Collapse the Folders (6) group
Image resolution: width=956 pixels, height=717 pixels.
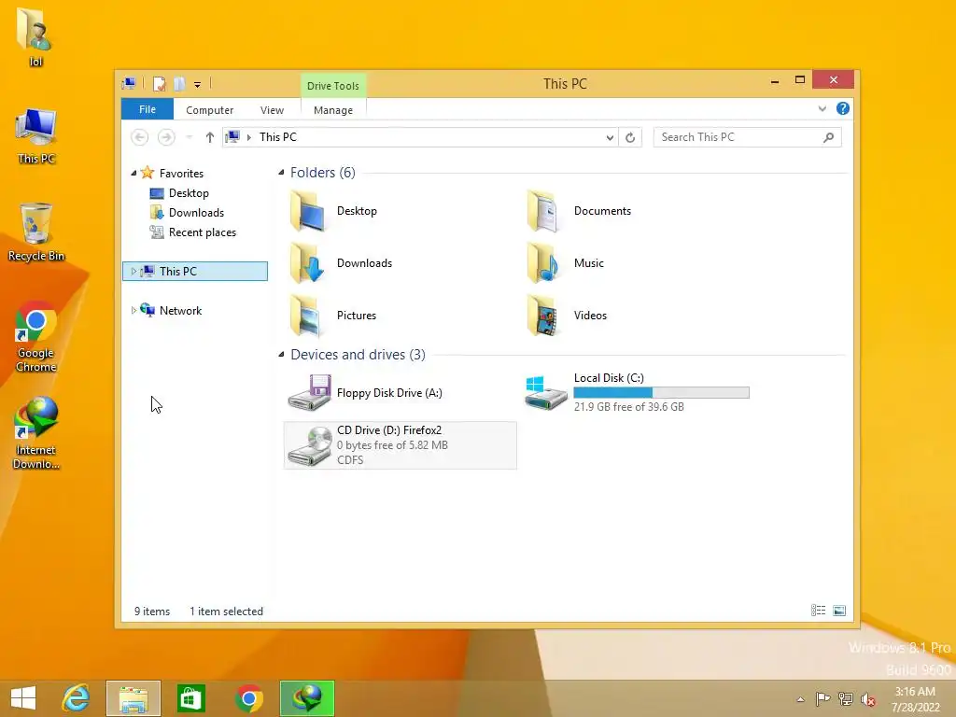click(281, 173)
